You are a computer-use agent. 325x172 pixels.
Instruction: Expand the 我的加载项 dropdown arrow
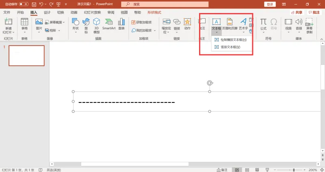click(155, 30)
